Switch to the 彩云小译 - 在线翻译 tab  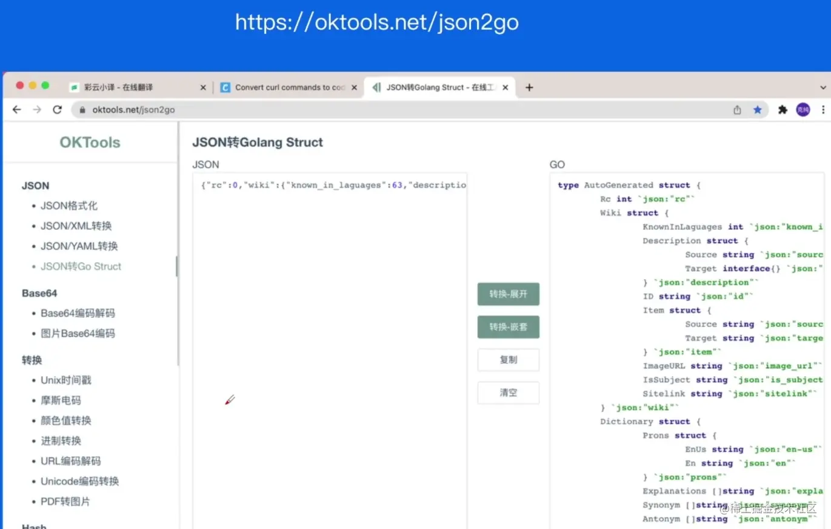(138, 87)
